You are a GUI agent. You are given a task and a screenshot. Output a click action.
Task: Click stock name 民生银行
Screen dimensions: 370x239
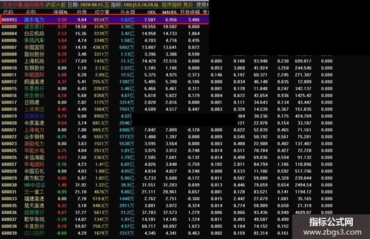coord(34,95)
